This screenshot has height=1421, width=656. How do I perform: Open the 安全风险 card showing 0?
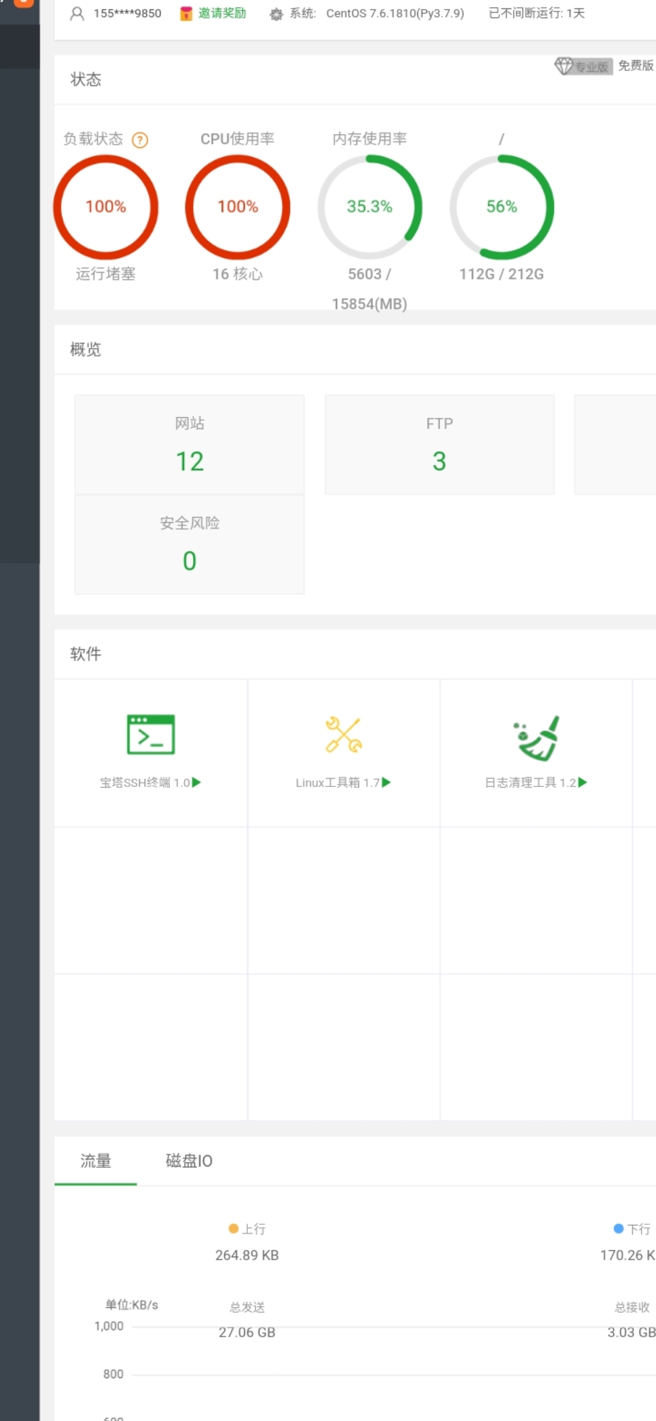tap(190, 544)
